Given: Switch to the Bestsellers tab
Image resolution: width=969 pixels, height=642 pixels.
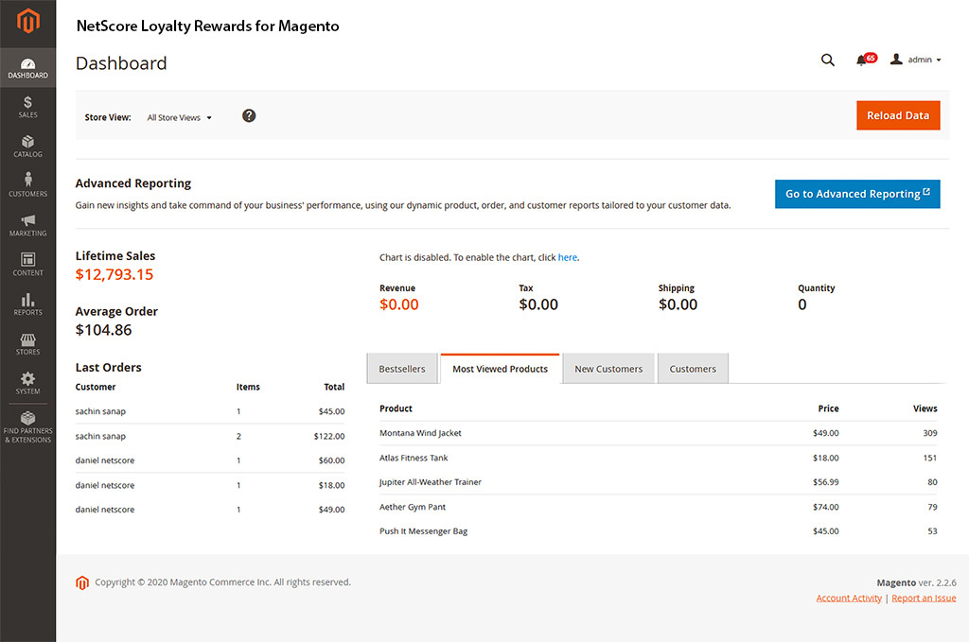Looking at the screenshot, I should 402,369.
